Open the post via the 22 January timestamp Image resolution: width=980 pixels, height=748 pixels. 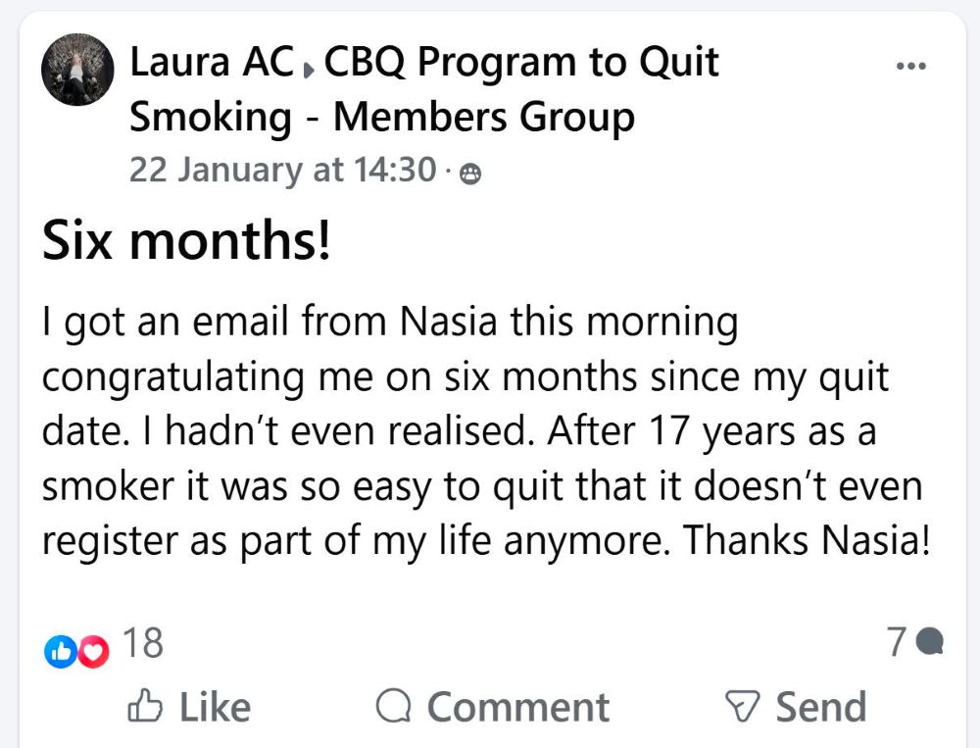point(282,169)
